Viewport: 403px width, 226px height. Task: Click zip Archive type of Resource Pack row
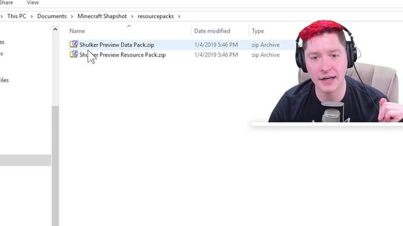[x=266, y=55]
